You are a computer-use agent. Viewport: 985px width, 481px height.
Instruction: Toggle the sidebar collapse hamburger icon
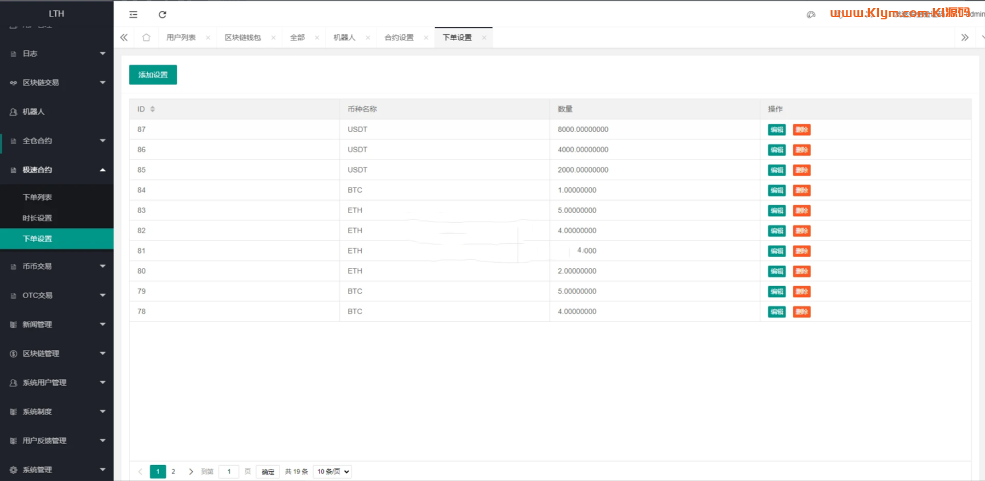133,15
